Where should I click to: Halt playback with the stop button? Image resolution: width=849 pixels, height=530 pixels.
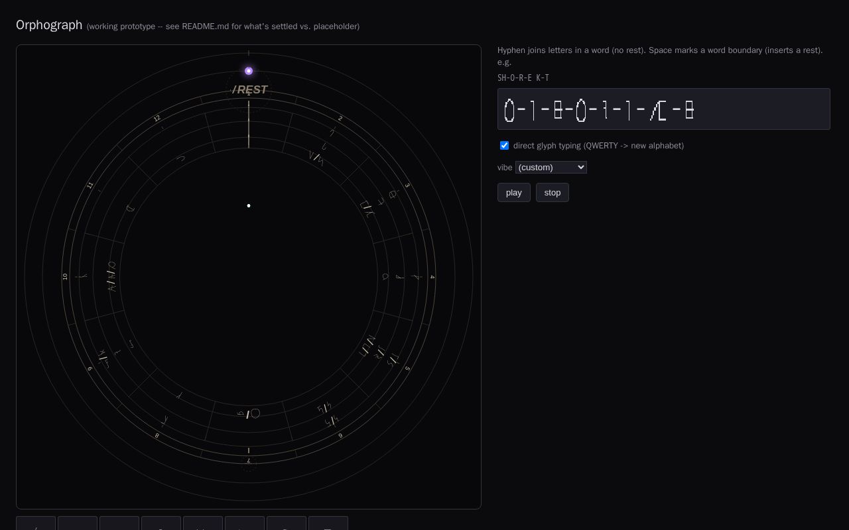click(x=553, y=192)
